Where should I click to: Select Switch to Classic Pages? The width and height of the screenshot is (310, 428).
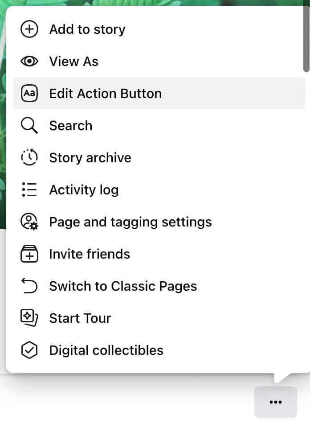pos(123,286)
